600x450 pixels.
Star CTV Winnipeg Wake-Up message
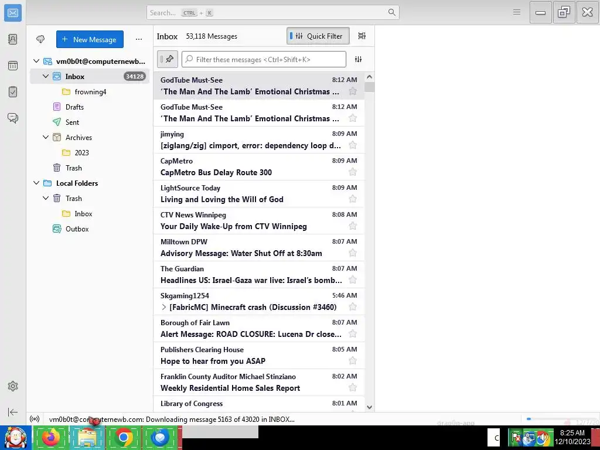[353, 226]
